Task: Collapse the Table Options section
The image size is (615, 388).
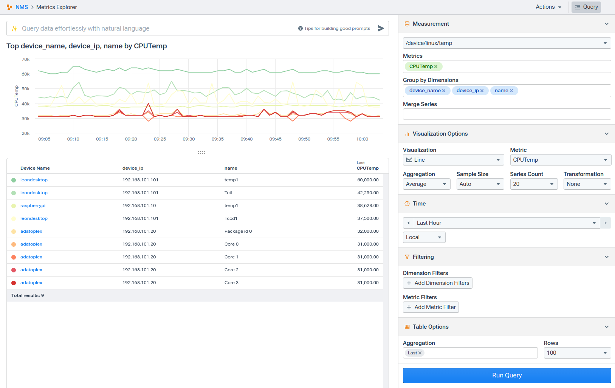Action: pyautogui.click(x=607, y=327)
